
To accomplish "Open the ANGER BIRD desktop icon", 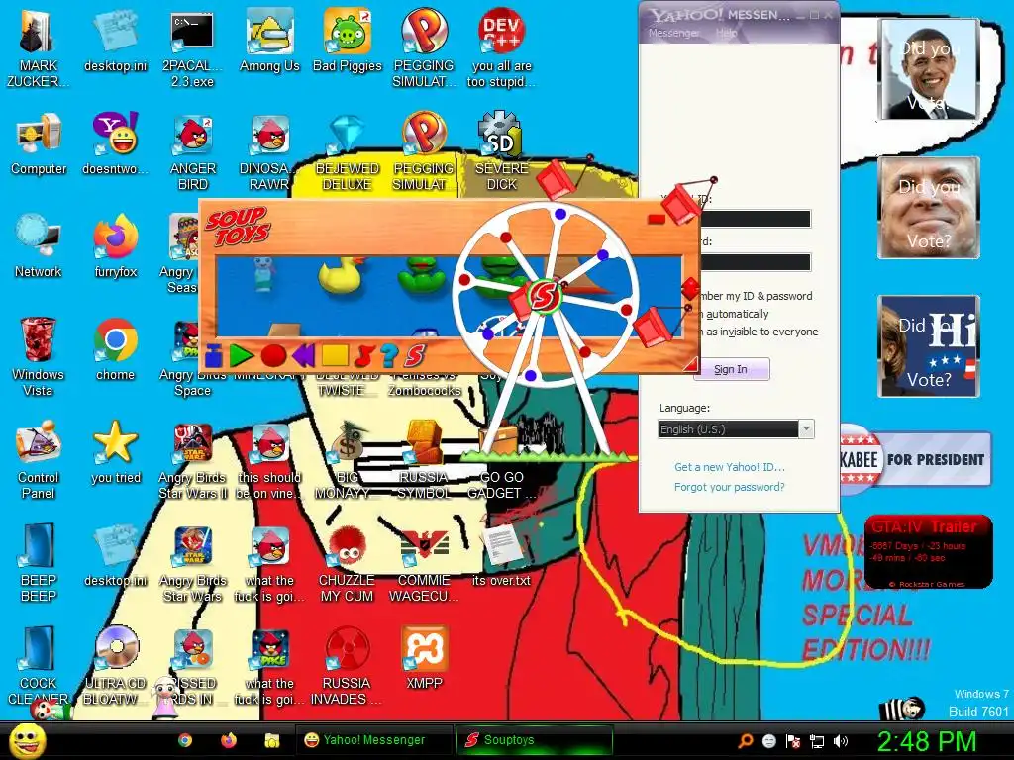I will tap(192, 152).
